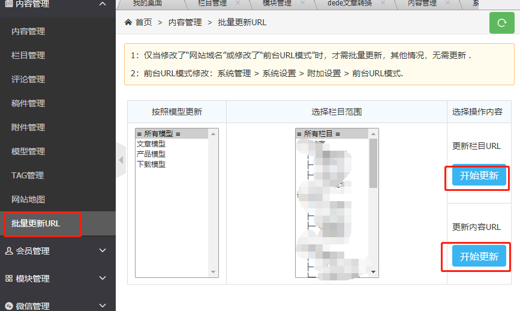520x311 pixels.
Task: Click column list scrollbar down arrow
Action: point(374,272)
